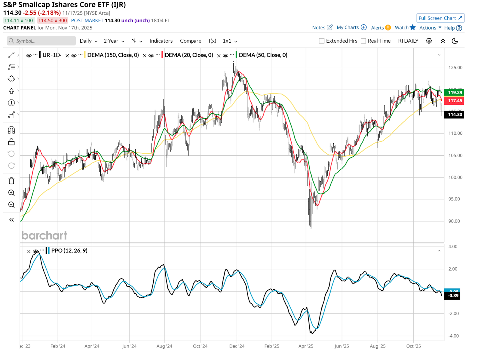Zoom in using the magnifier plus icon
This screenshot has width=481, height=349.
11,193
